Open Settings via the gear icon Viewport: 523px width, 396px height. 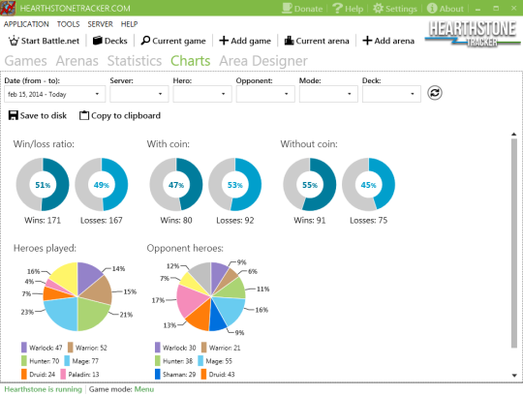point(379,8)
